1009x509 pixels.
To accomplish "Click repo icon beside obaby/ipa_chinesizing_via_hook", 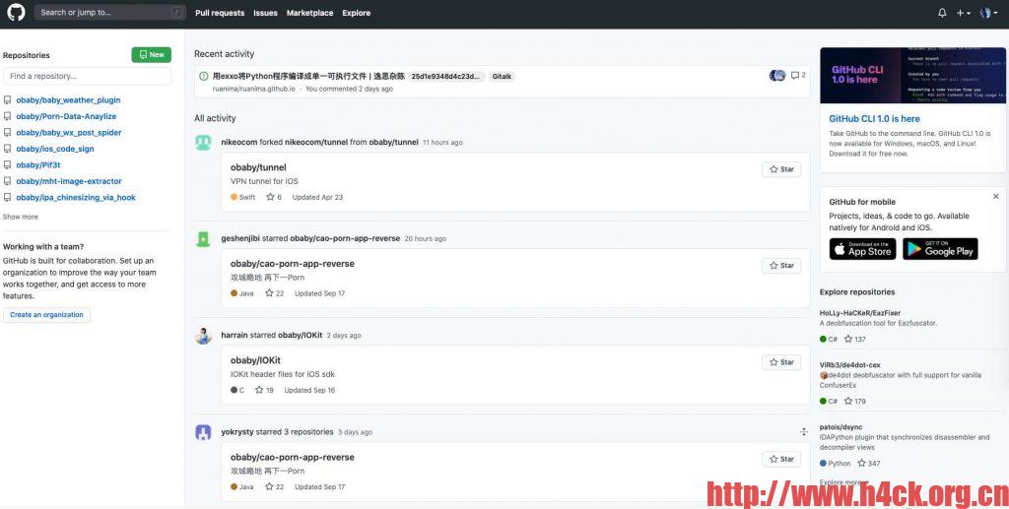I will point(8,197).
